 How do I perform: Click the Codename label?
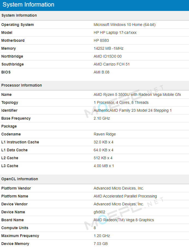(11, 134)
